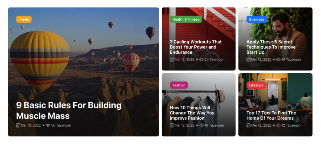Open Top 17 Tips To Find Home article
The image size is (321, 146).
point(271,116)
